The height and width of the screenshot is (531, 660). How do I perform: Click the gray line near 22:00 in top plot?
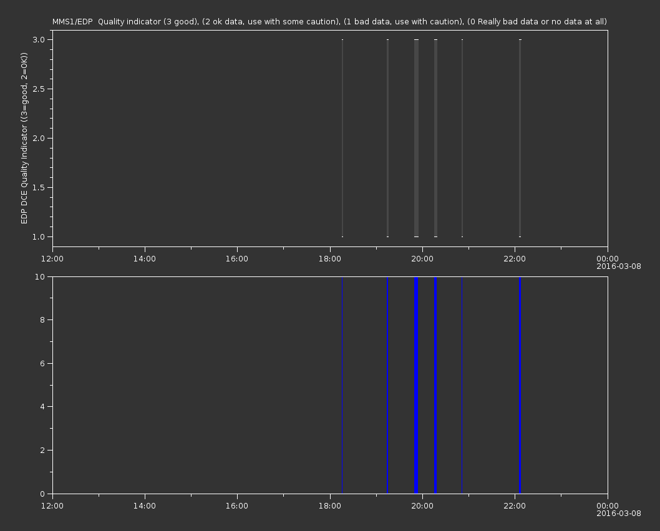(520, 138)
